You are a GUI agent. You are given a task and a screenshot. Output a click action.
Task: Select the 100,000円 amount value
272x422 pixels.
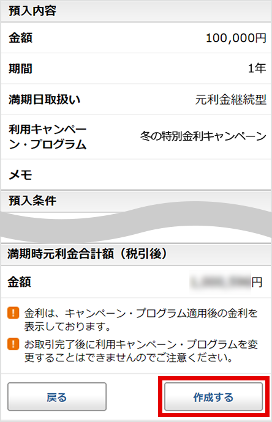[x=236, y=38]
